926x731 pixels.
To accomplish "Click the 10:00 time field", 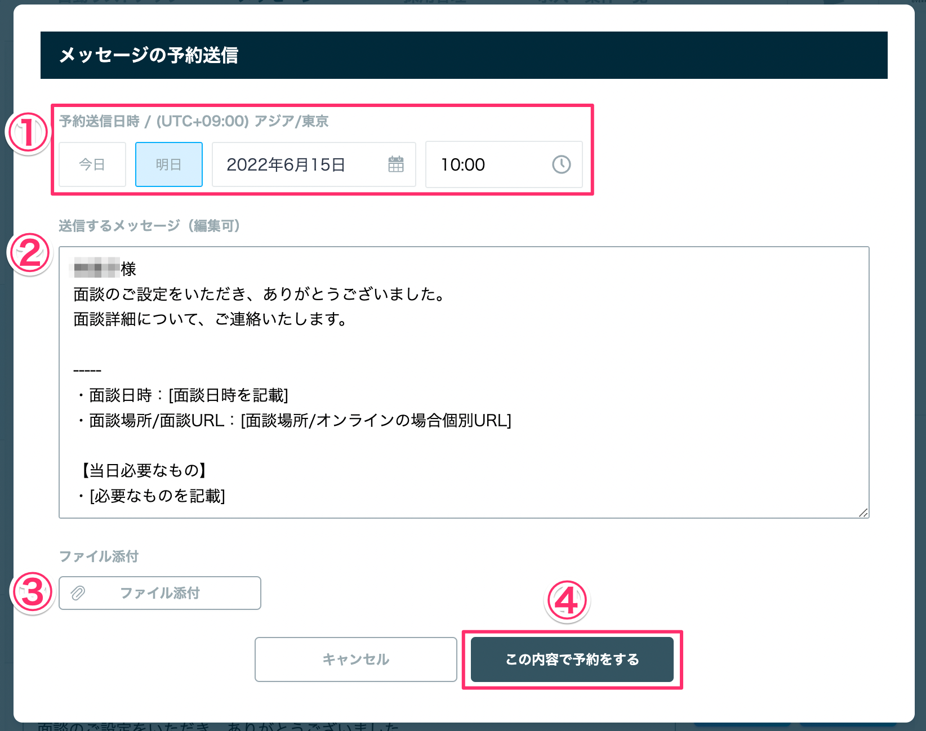I will point(504,164).
